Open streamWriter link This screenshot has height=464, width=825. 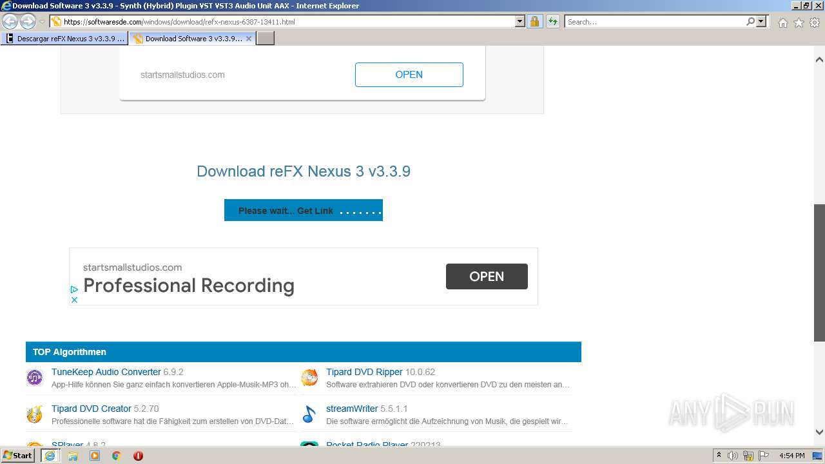tap(352, 409)
